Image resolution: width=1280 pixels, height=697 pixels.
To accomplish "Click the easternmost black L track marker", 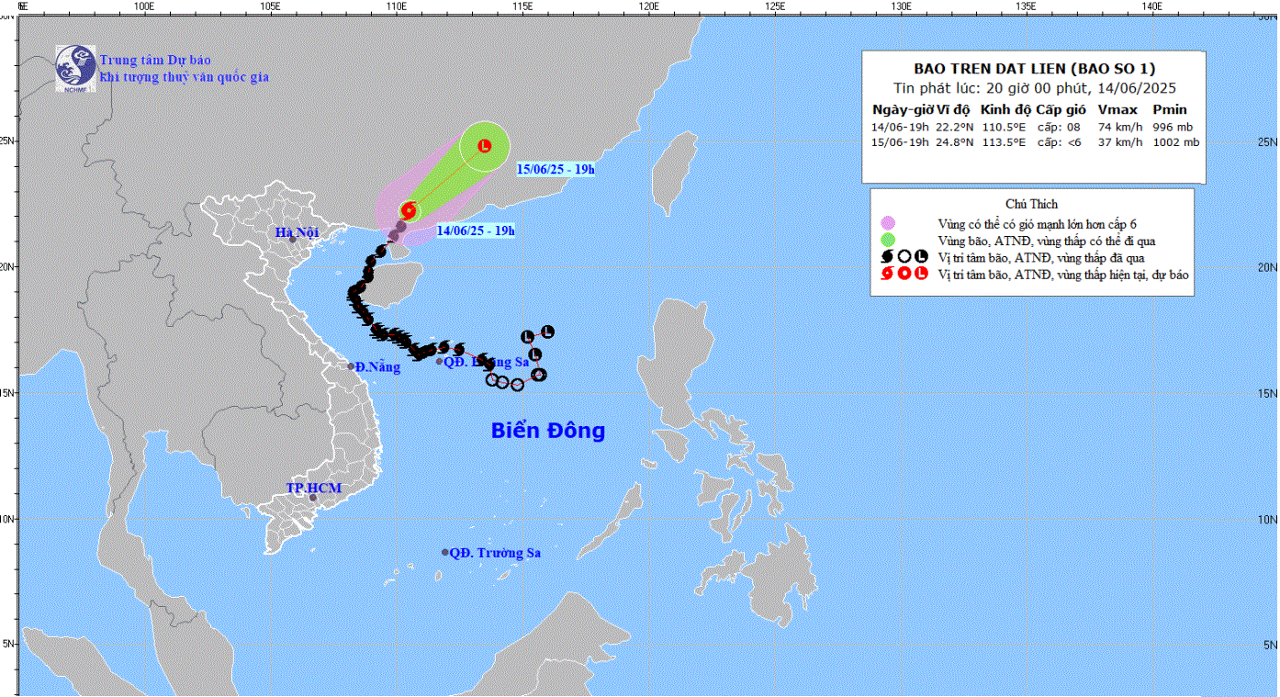I will 548,332.
